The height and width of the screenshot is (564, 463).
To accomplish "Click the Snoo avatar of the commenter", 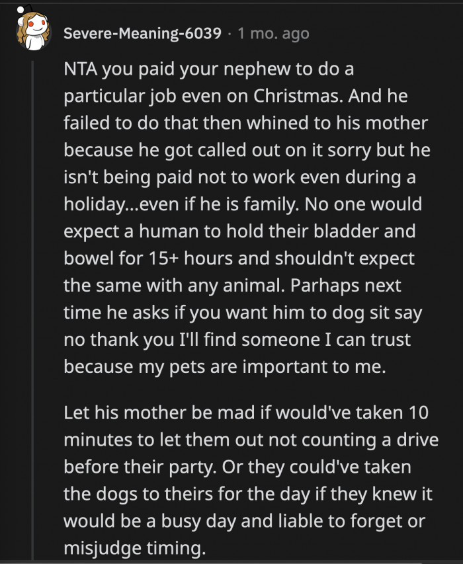I will pos(34,30).
